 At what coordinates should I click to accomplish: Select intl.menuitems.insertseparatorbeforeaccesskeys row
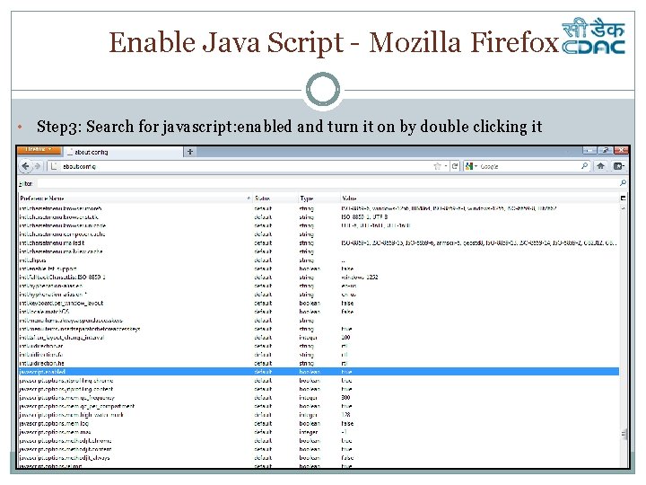click(319, 329)
